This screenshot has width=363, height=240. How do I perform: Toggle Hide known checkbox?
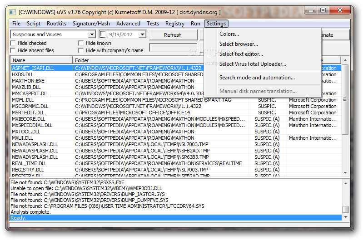pos(81,43)
